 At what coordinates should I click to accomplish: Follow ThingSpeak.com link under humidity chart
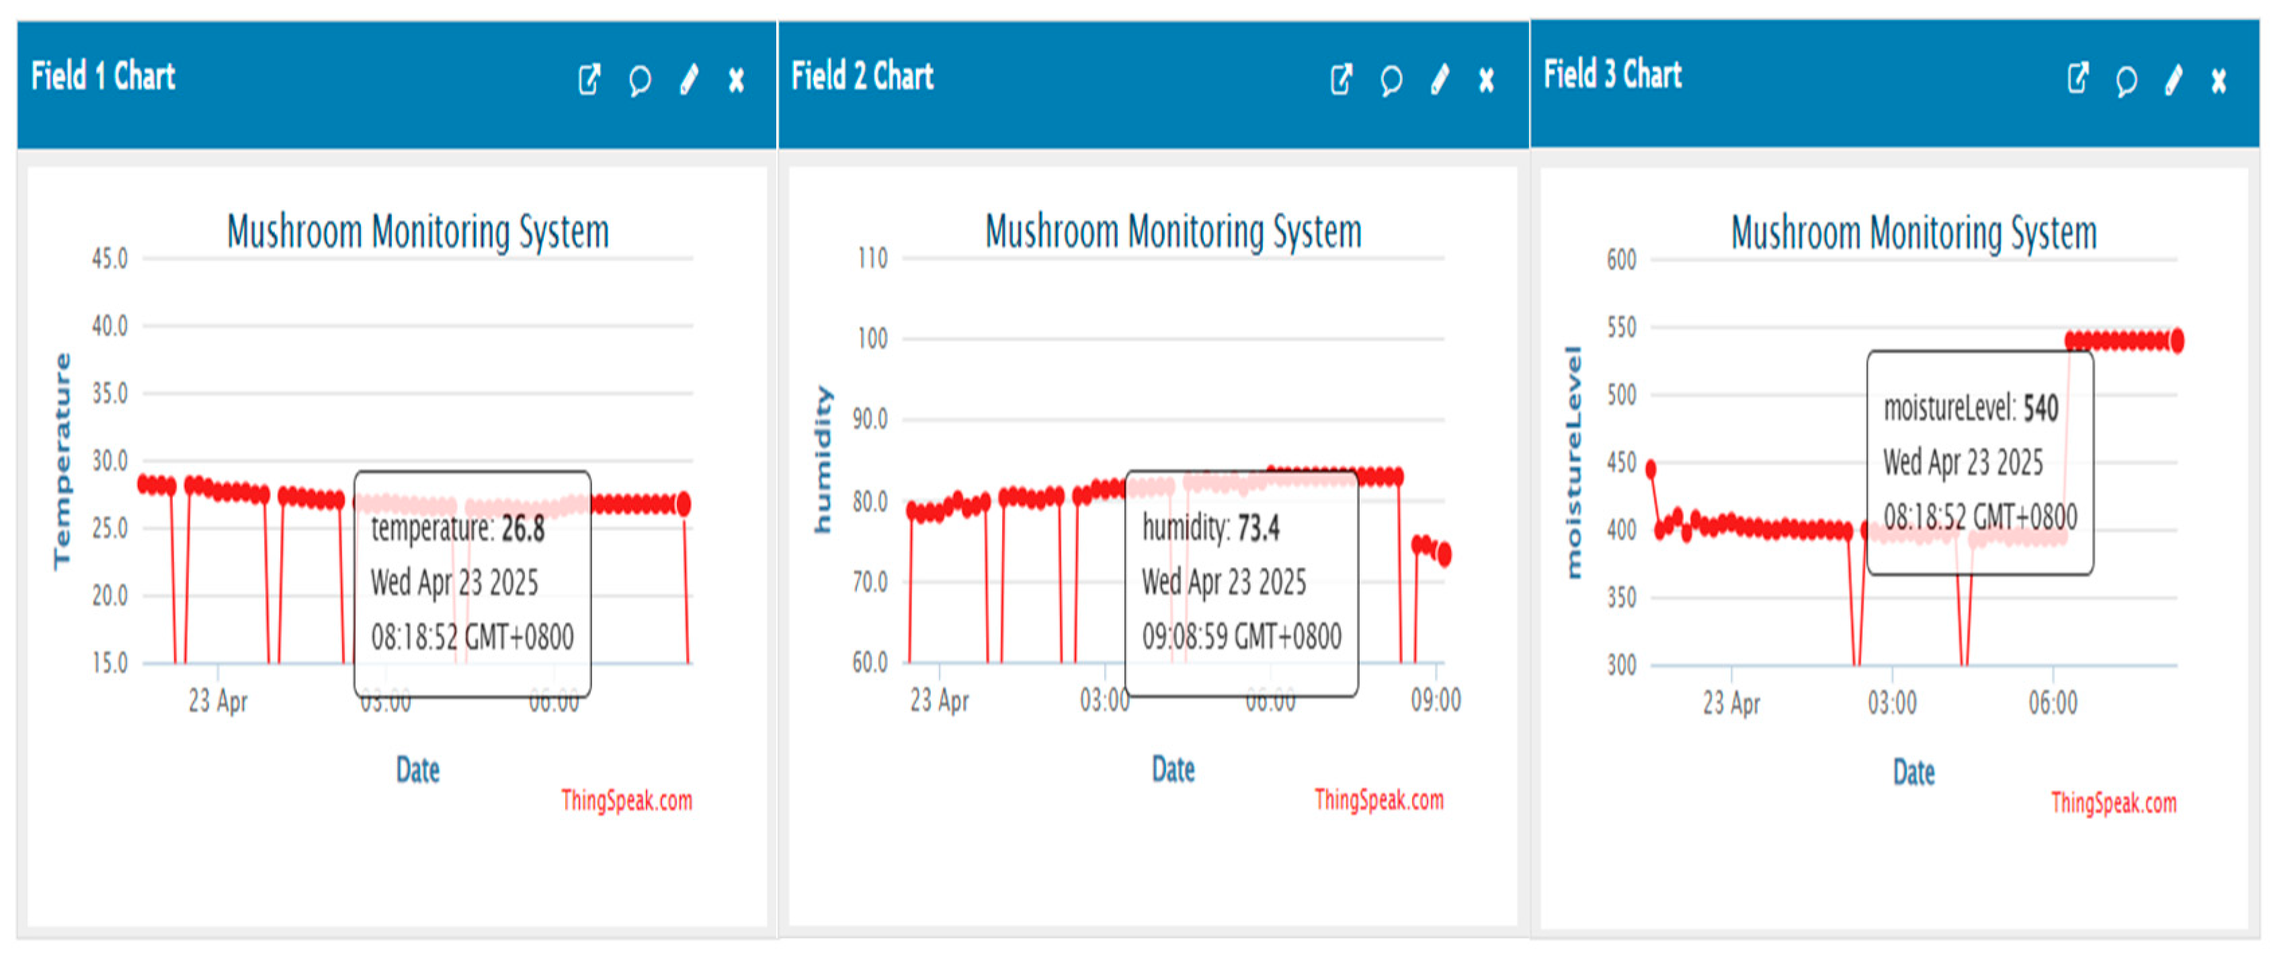(x=1378, y=799)
